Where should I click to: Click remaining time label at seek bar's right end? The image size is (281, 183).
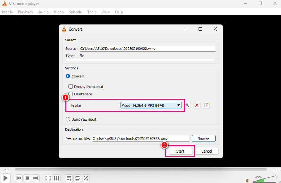click(276, 170)
